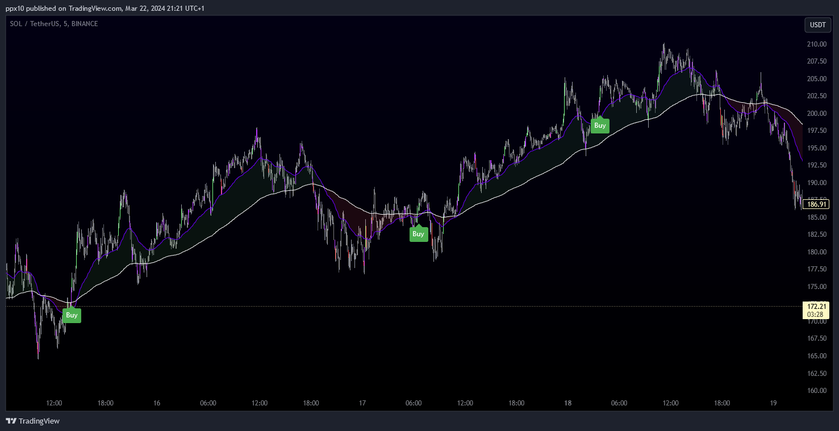Select the 165.00 price axis label
The width and height of the screenshot is (839, 431).
point(816,356)
